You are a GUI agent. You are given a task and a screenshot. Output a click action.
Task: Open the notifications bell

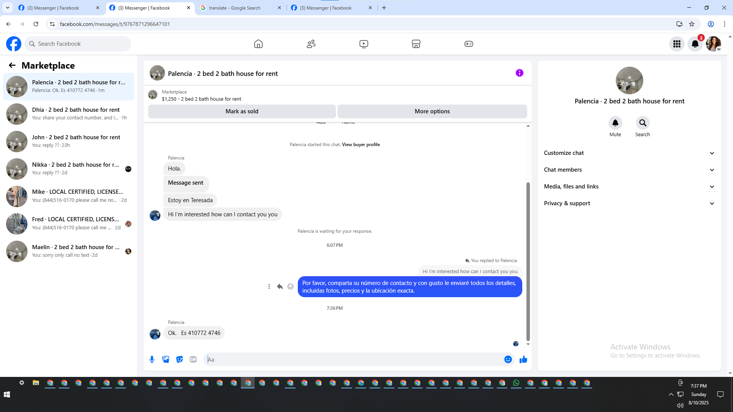pos(695,44)
